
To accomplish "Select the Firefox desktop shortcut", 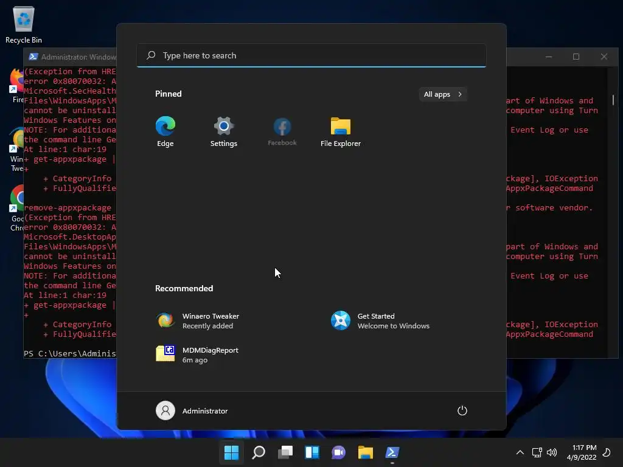I will [x=16, y=85].
